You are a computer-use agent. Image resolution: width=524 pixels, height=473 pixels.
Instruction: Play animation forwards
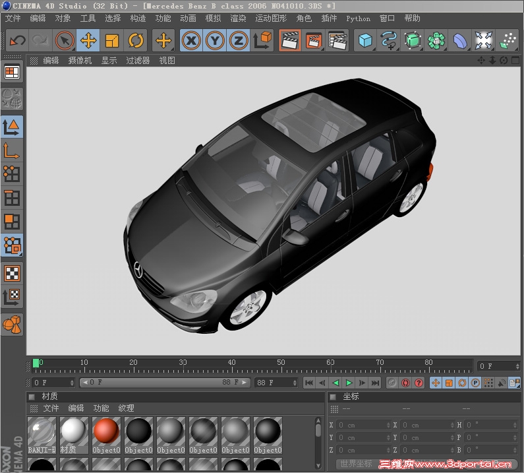(x=349, y=383)
